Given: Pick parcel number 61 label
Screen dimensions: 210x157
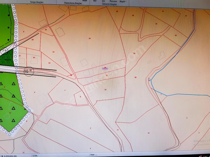Looking at the screenshot, I should click(x=20, y=56).
